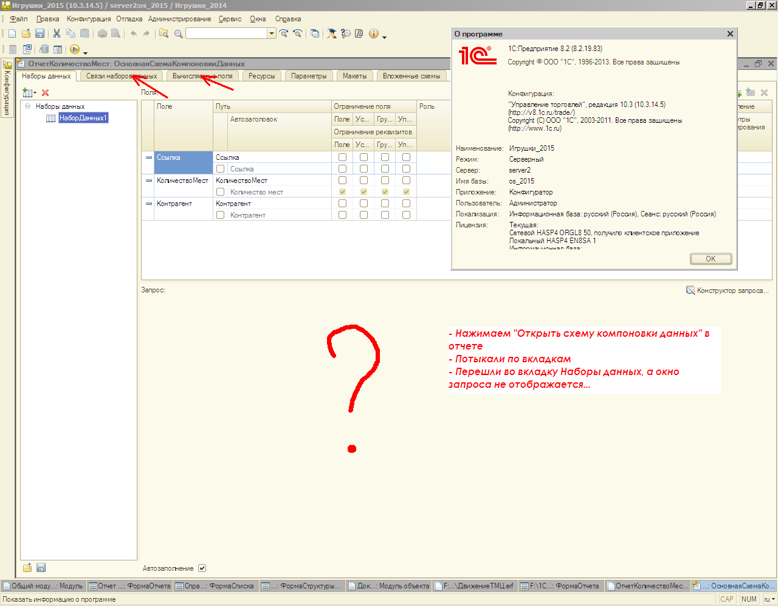Screen dimensions: 778x606
Task: Start debugging with the play icon
Action: [x=75, y=49]
